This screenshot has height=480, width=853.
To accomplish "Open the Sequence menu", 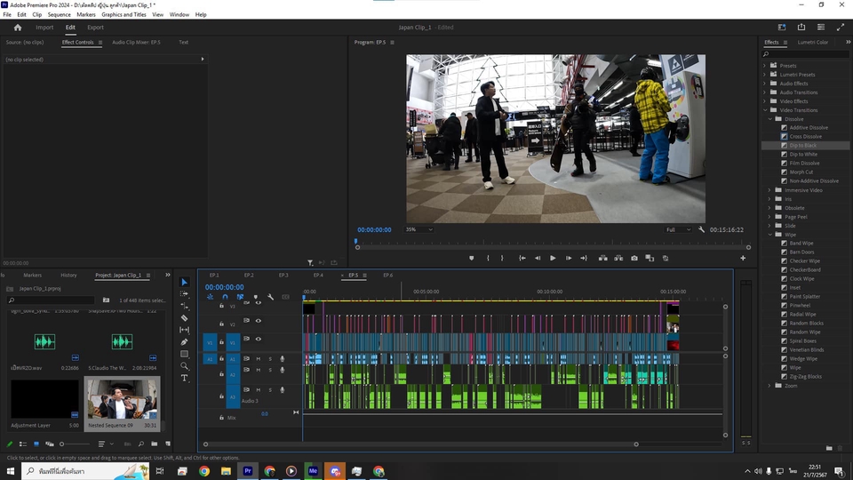I will point(59,15).
